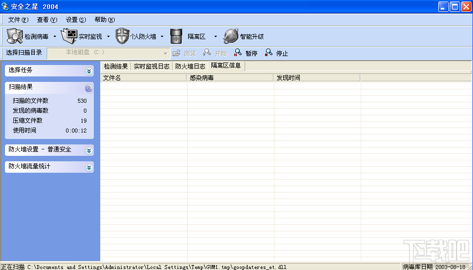
Task: Click the scanned files value 530
Action: click(x=82, y=101)
